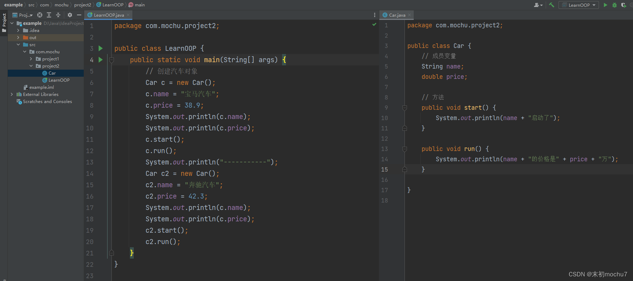Click 'project2' in the breadcrumb bar

[83, 5]
